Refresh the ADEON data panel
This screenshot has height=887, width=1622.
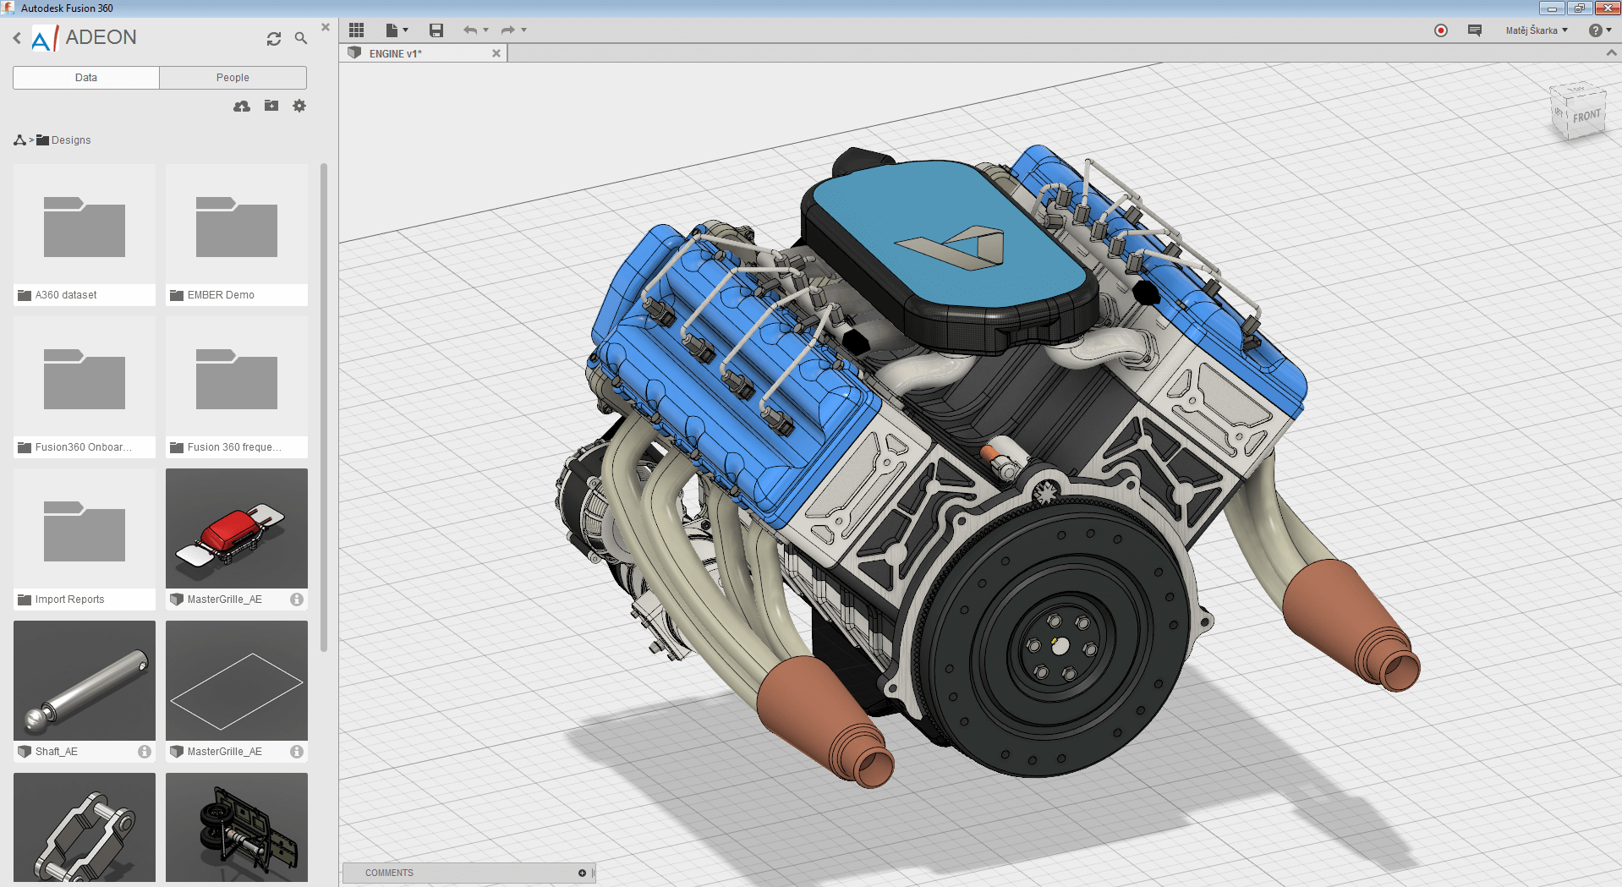pos(274,39)
